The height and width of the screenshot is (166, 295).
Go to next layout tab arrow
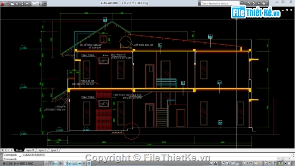(8, 150)
